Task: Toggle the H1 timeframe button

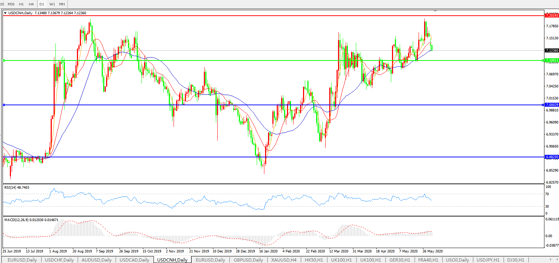Action: (x=21, y=4)
